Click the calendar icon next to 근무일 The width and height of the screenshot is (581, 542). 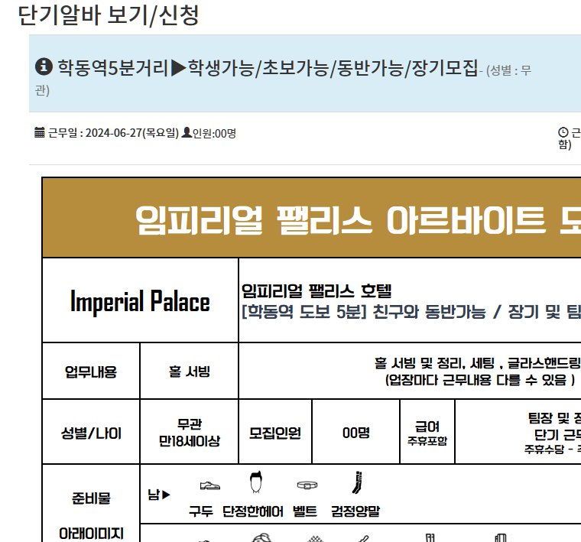coord(40,133)
